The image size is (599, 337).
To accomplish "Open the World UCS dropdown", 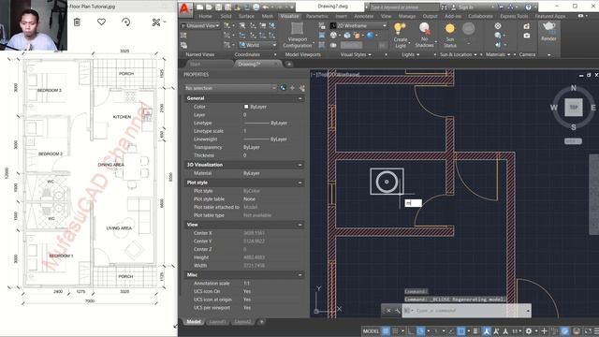I will pyautogui.click(x=257, y=45).
